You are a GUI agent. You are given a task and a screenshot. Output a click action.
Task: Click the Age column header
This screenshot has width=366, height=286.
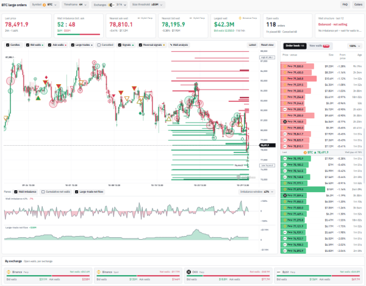click(x=359, y=55)
